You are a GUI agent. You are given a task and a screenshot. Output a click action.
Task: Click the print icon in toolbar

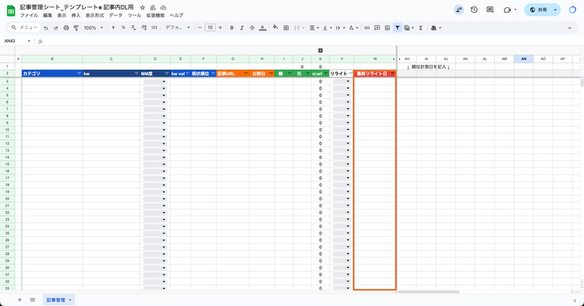66,28
